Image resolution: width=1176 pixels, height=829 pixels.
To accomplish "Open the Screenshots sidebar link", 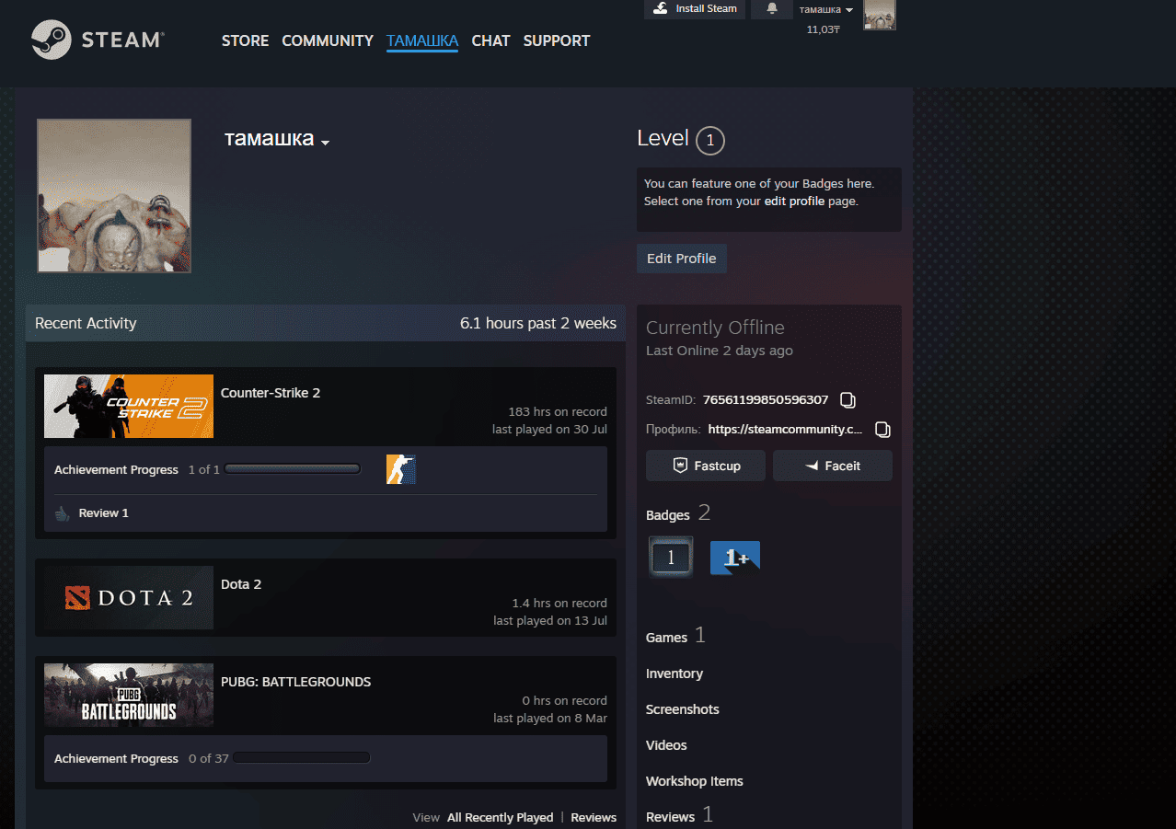I will [683, 709].
